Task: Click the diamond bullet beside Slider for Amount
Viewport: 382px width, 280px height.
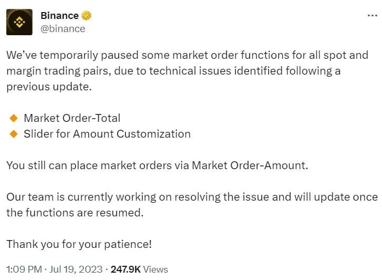Action: point(14,134)
